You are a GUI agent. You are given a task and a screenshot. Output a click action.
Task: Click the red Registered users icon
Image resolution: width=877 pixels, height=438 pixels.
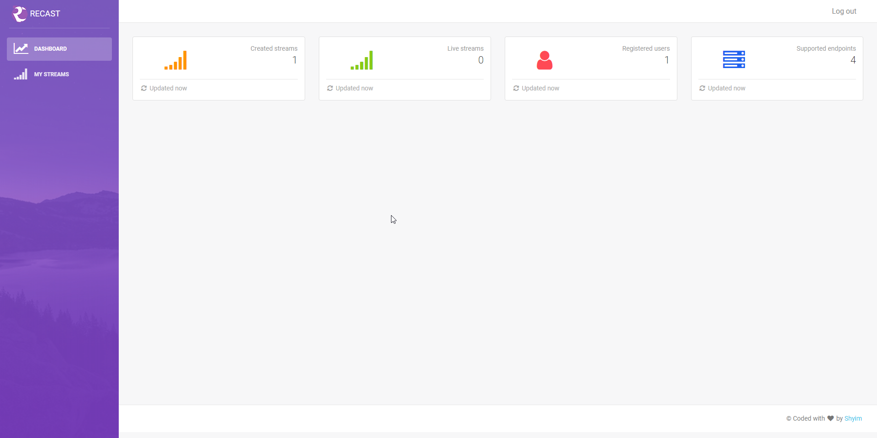click(x=544, y=60)
